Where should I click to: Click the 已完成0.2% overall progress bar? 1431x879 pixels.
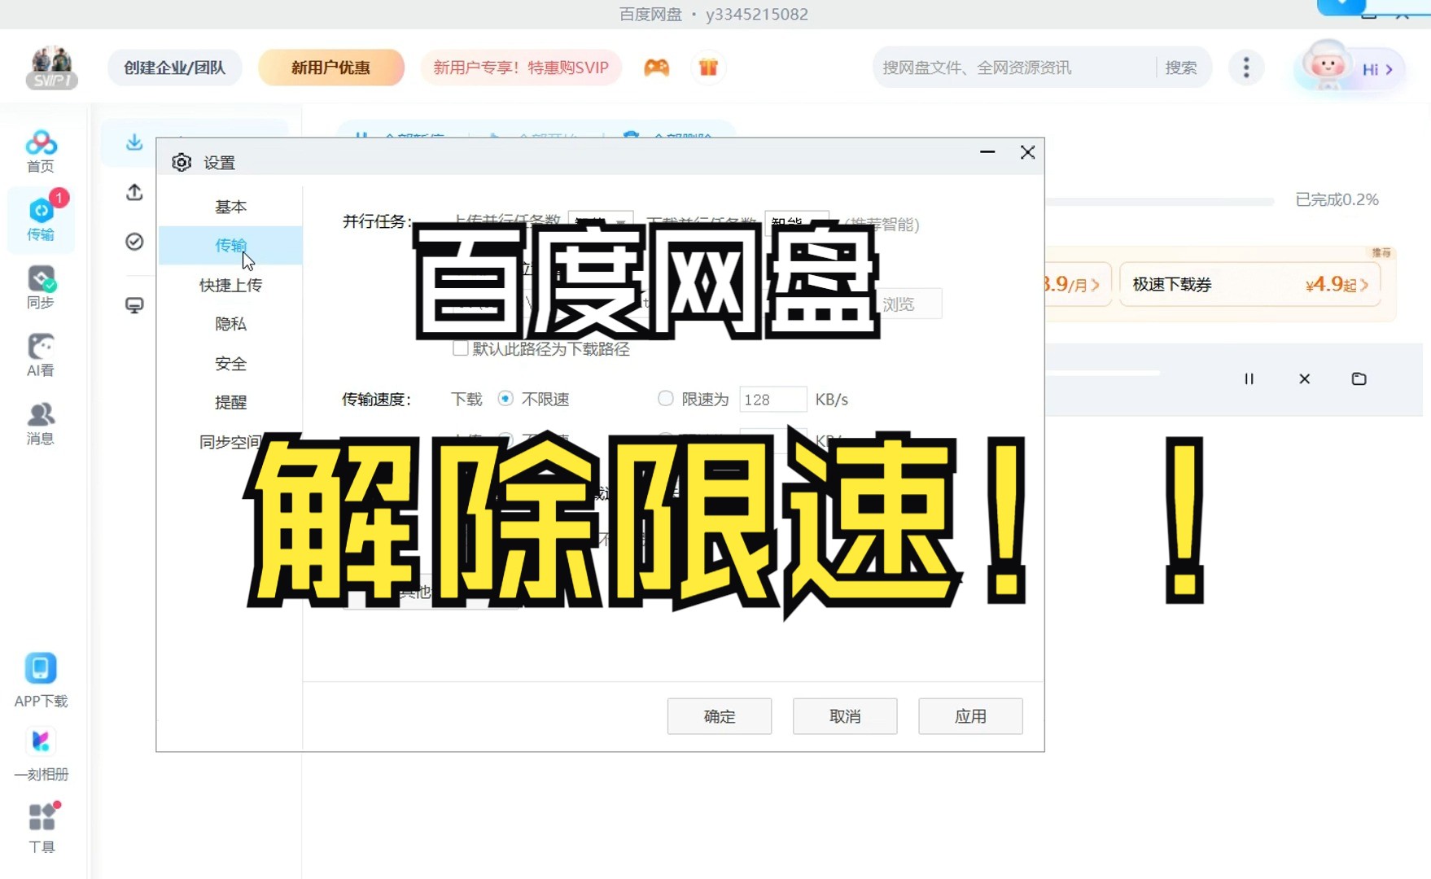(x=1159, y=201)
